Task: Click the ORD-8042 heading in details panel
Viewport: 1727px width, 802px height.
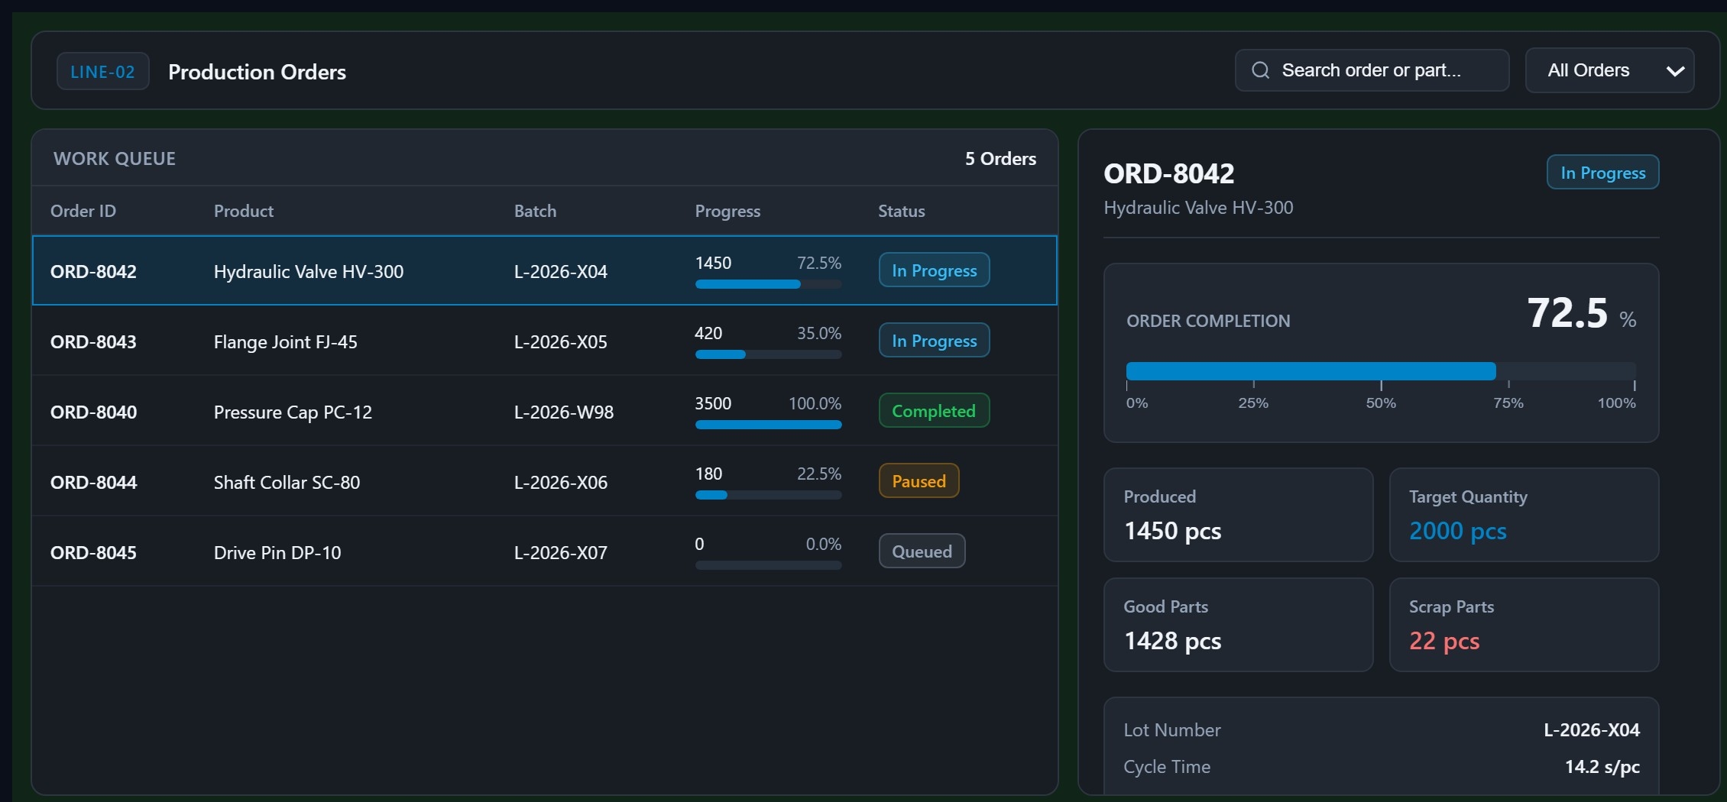Action: pos(1168,173)
